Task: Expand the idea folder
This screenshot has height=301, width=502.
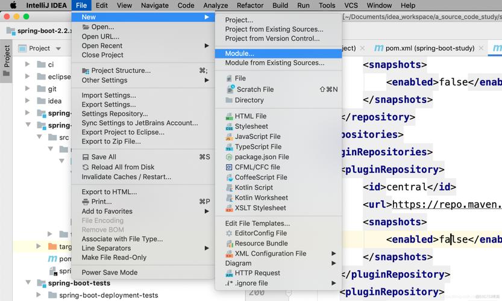Action: click(x=28, y=101)
